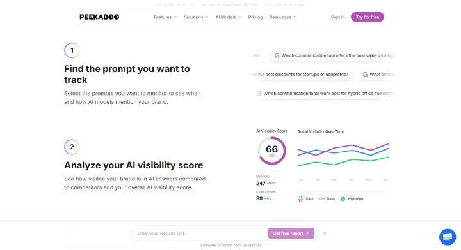Open the AI Models dropdown
This screenshot has width=461, height=250.
click(x=228, y=17)
